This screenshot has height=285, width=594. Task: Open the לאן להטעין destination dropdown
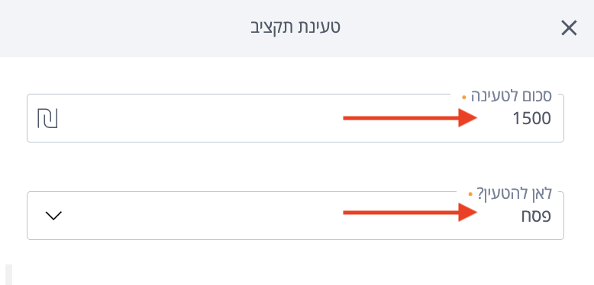coord(295,216)
